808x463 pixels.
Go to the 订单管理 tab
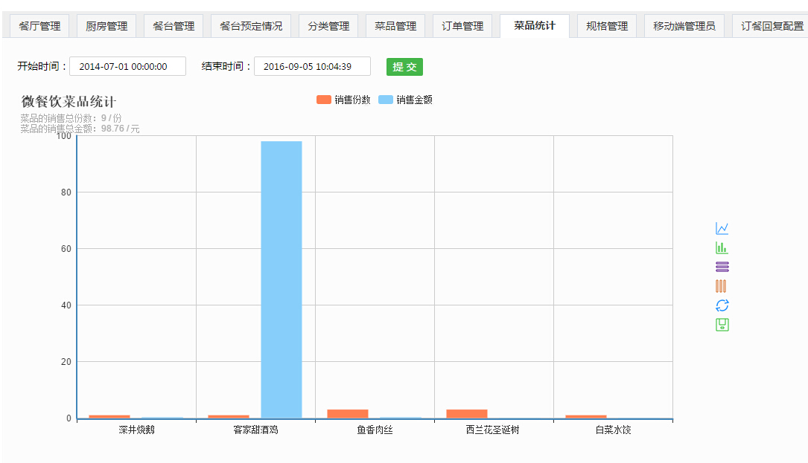coord(462,26)
